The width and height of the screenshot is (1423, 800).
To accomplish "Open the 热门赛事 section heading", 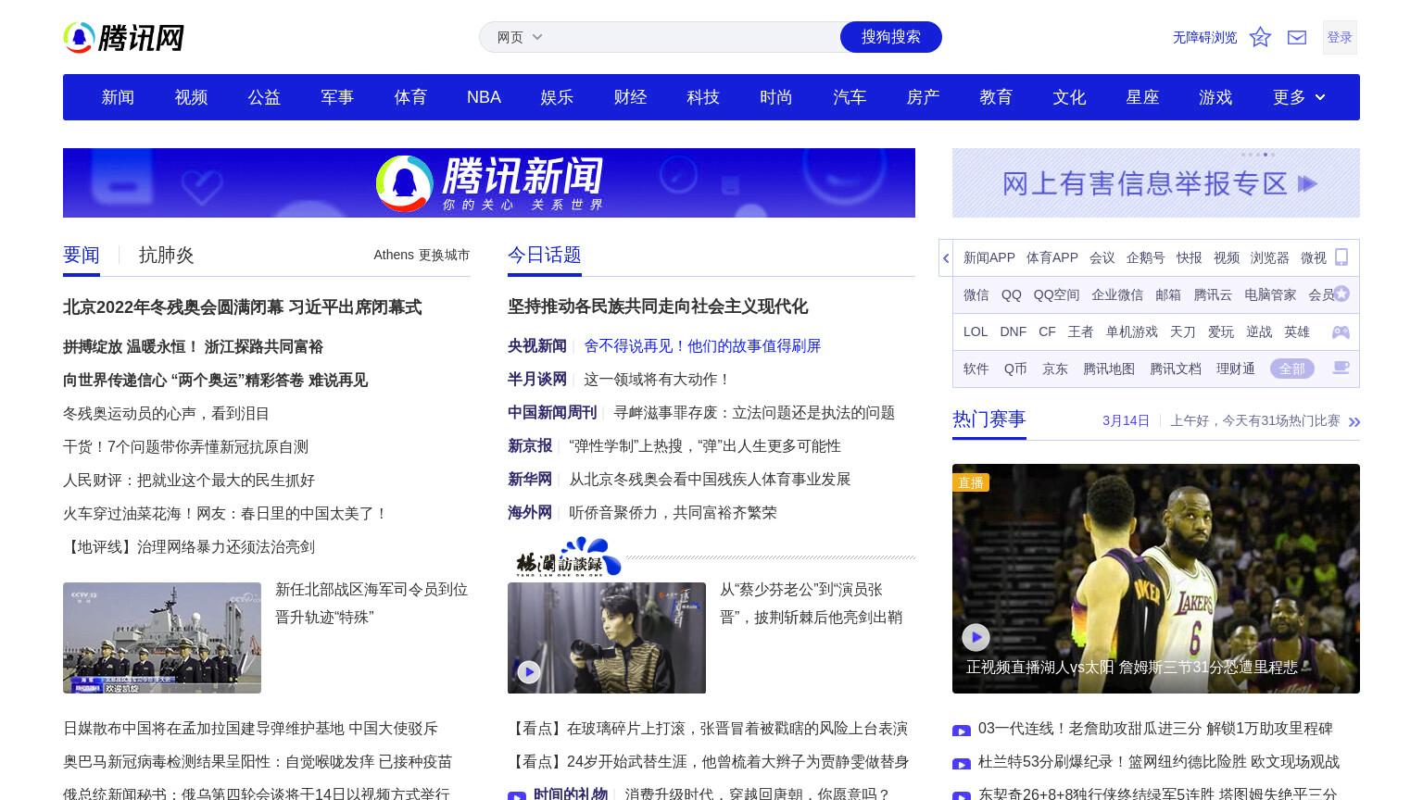I will point(989,419).
